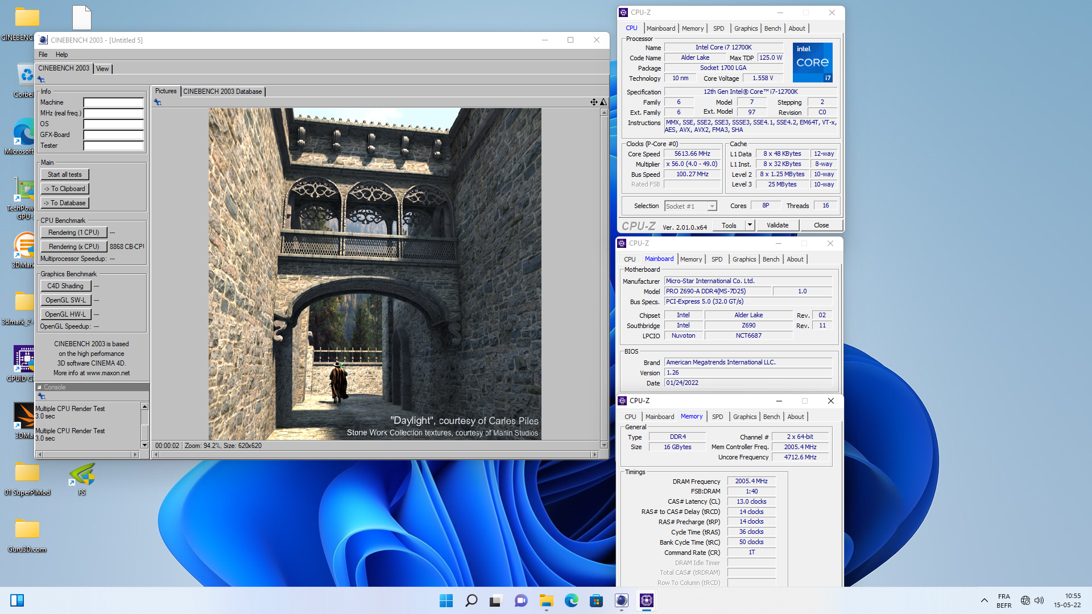Select Pictures tab in Cinebench
The image size is (1092, 614).
[166, 91]
